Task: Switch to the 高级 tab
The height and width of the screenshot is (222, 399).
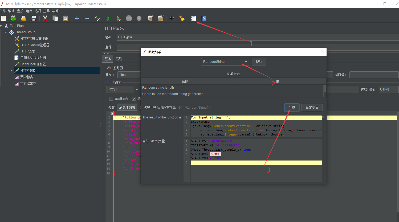Action: tap(119, 59)
